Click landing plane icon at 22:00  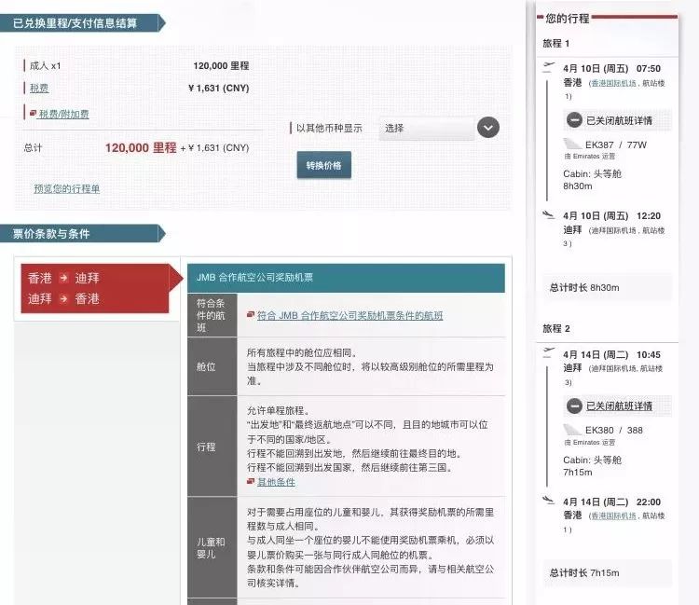[548, 501]
